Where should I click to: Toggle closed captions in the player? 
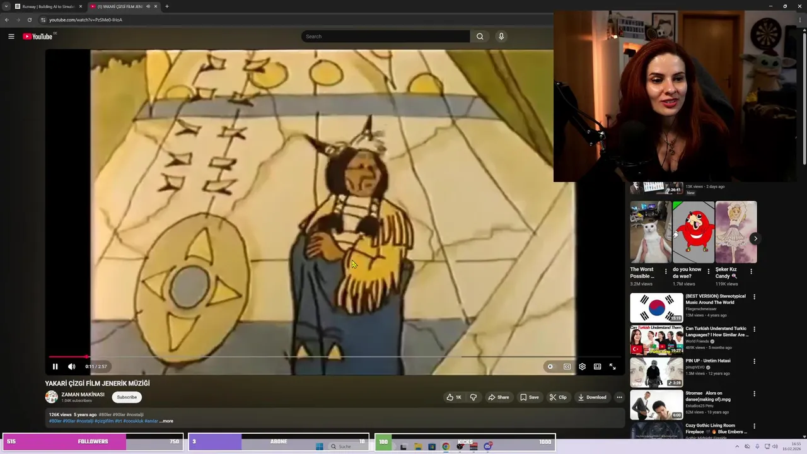567,366
